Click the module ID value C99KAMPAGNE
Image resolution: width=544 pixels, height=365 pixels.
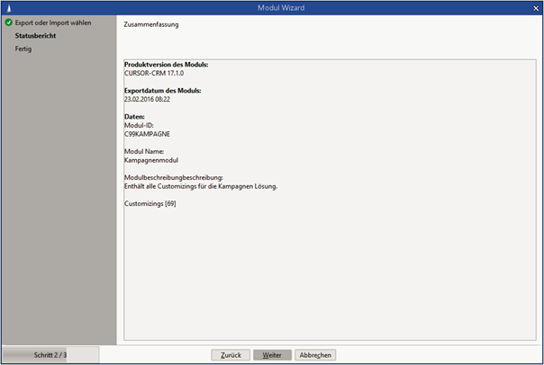pyautogui.click(x=147, y=134)
